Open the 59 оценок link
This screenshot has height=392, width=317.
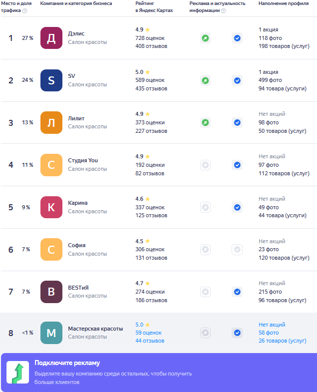[x=148, y=333]
